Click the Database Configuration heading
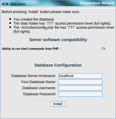This screenshot has height=119, width=116. 58,65
